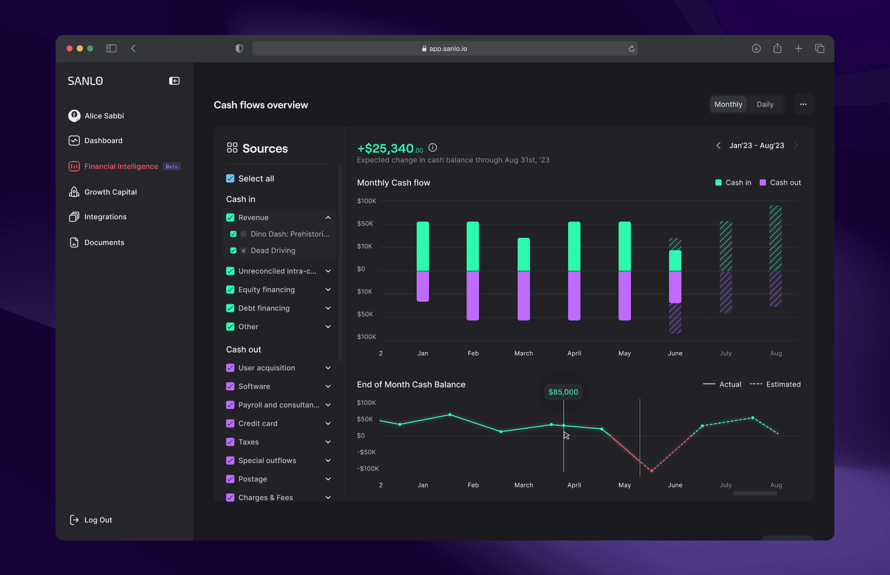The width and height of the screenshot is (890, 575).
Task: Click the app.sanlo.io address bar
Action: 445,48
